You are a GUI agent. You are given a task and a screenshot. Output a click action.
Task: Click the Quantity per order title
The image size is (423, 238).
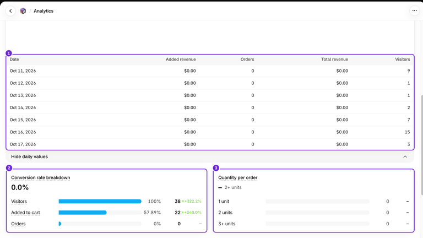(238, 177)
